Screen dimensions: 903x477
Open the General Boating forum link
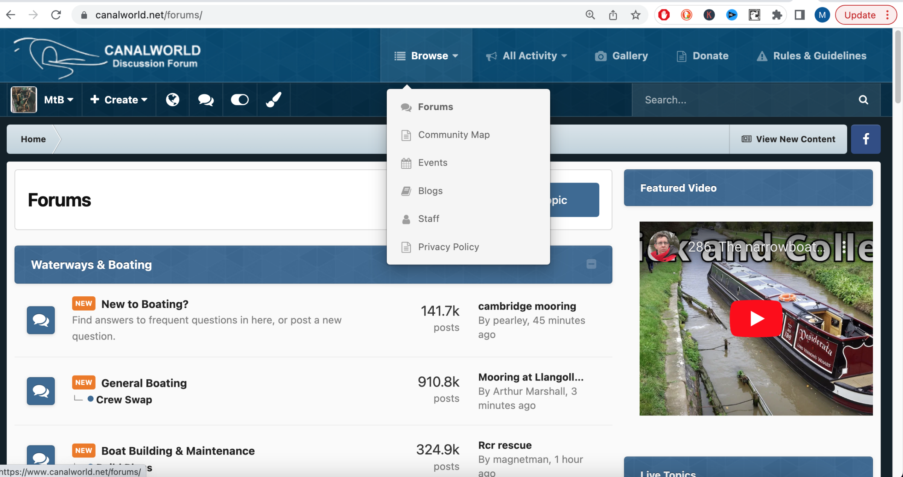tap(144, 383)
